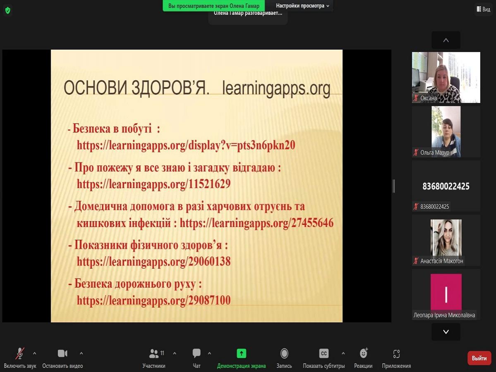
Task: Open the learningapps.org/11521629 link
Action: (x=154, y=184)
